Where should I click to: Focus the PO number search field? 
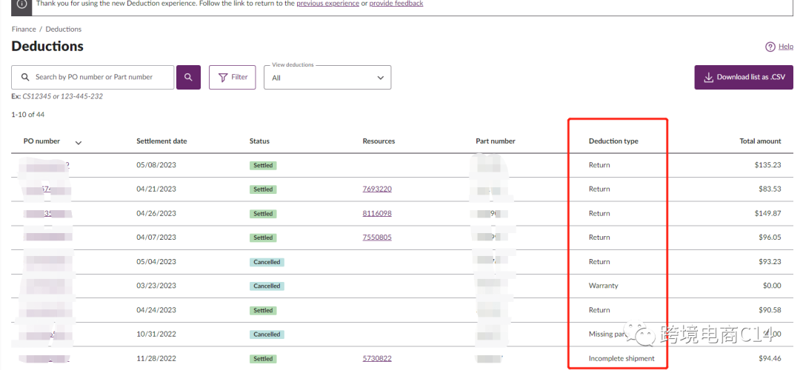pos(100,77)
